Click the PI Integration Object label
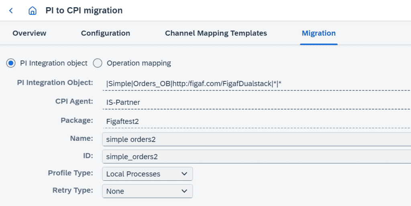Screen dimensions: 411x206 pos(55,83)
